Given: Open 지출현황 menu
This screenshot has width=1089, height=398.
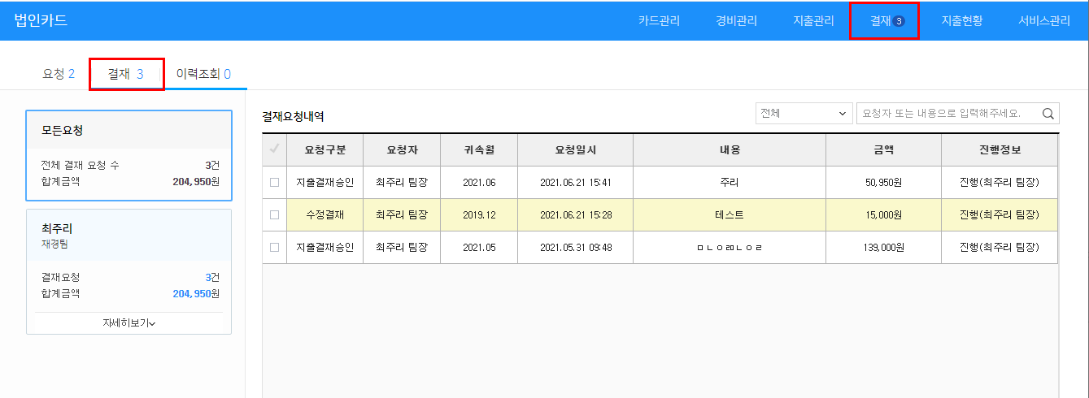Looking at the screenshot, I should [961, 21].
